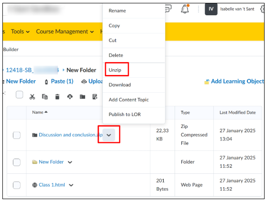Click the Download cloud icon in toolbar
The height and width of the screenshot is (202, 266).
[x=70, y=96]
